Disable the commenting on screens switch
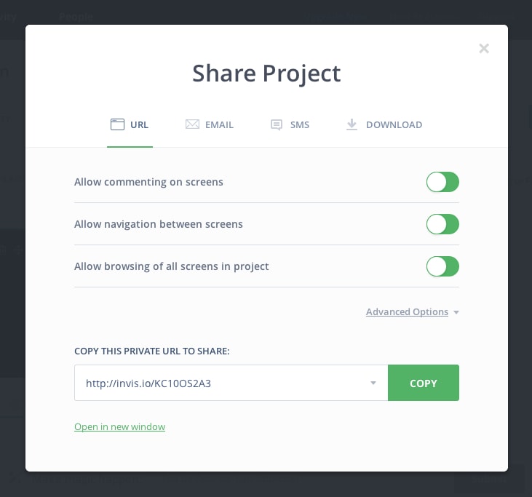Viewport: 532px width, 497px height. coord(442,182)
